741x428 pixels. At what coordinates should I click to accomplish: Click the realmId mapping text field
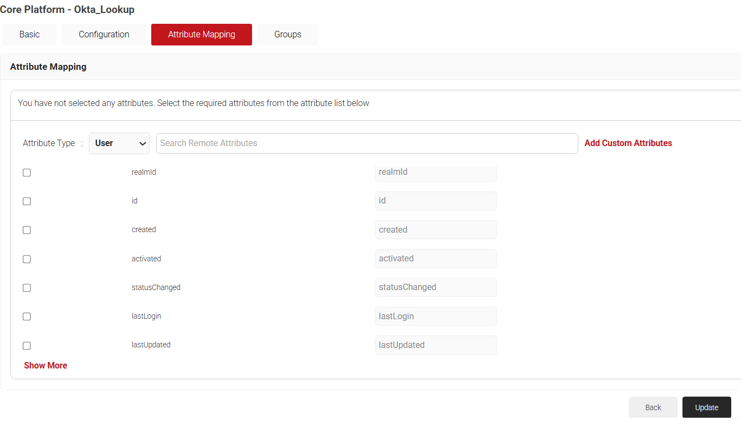(436, 172)
